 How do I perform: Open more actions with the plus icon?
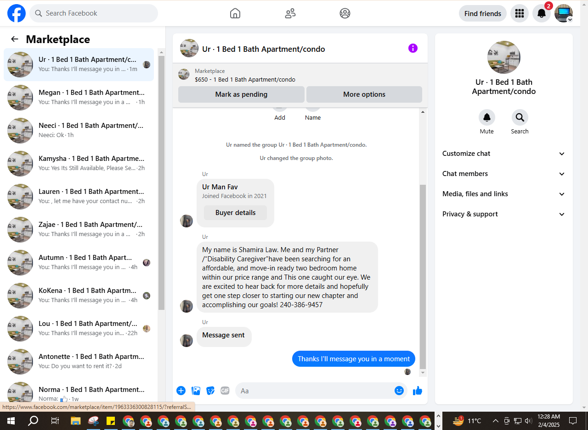tap(181, 391)
